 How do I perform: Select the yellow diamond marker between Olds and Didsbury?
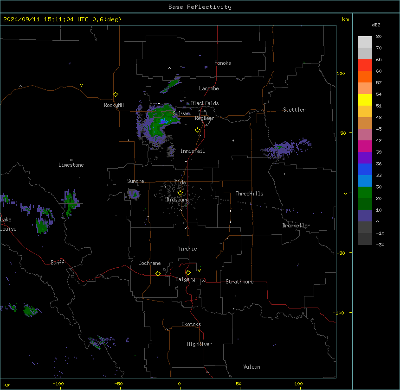180,193
